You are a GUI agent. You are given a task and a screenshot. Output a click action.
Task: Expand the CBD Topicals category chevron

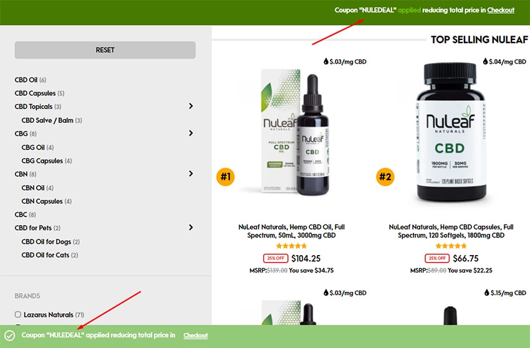(191, 106)
